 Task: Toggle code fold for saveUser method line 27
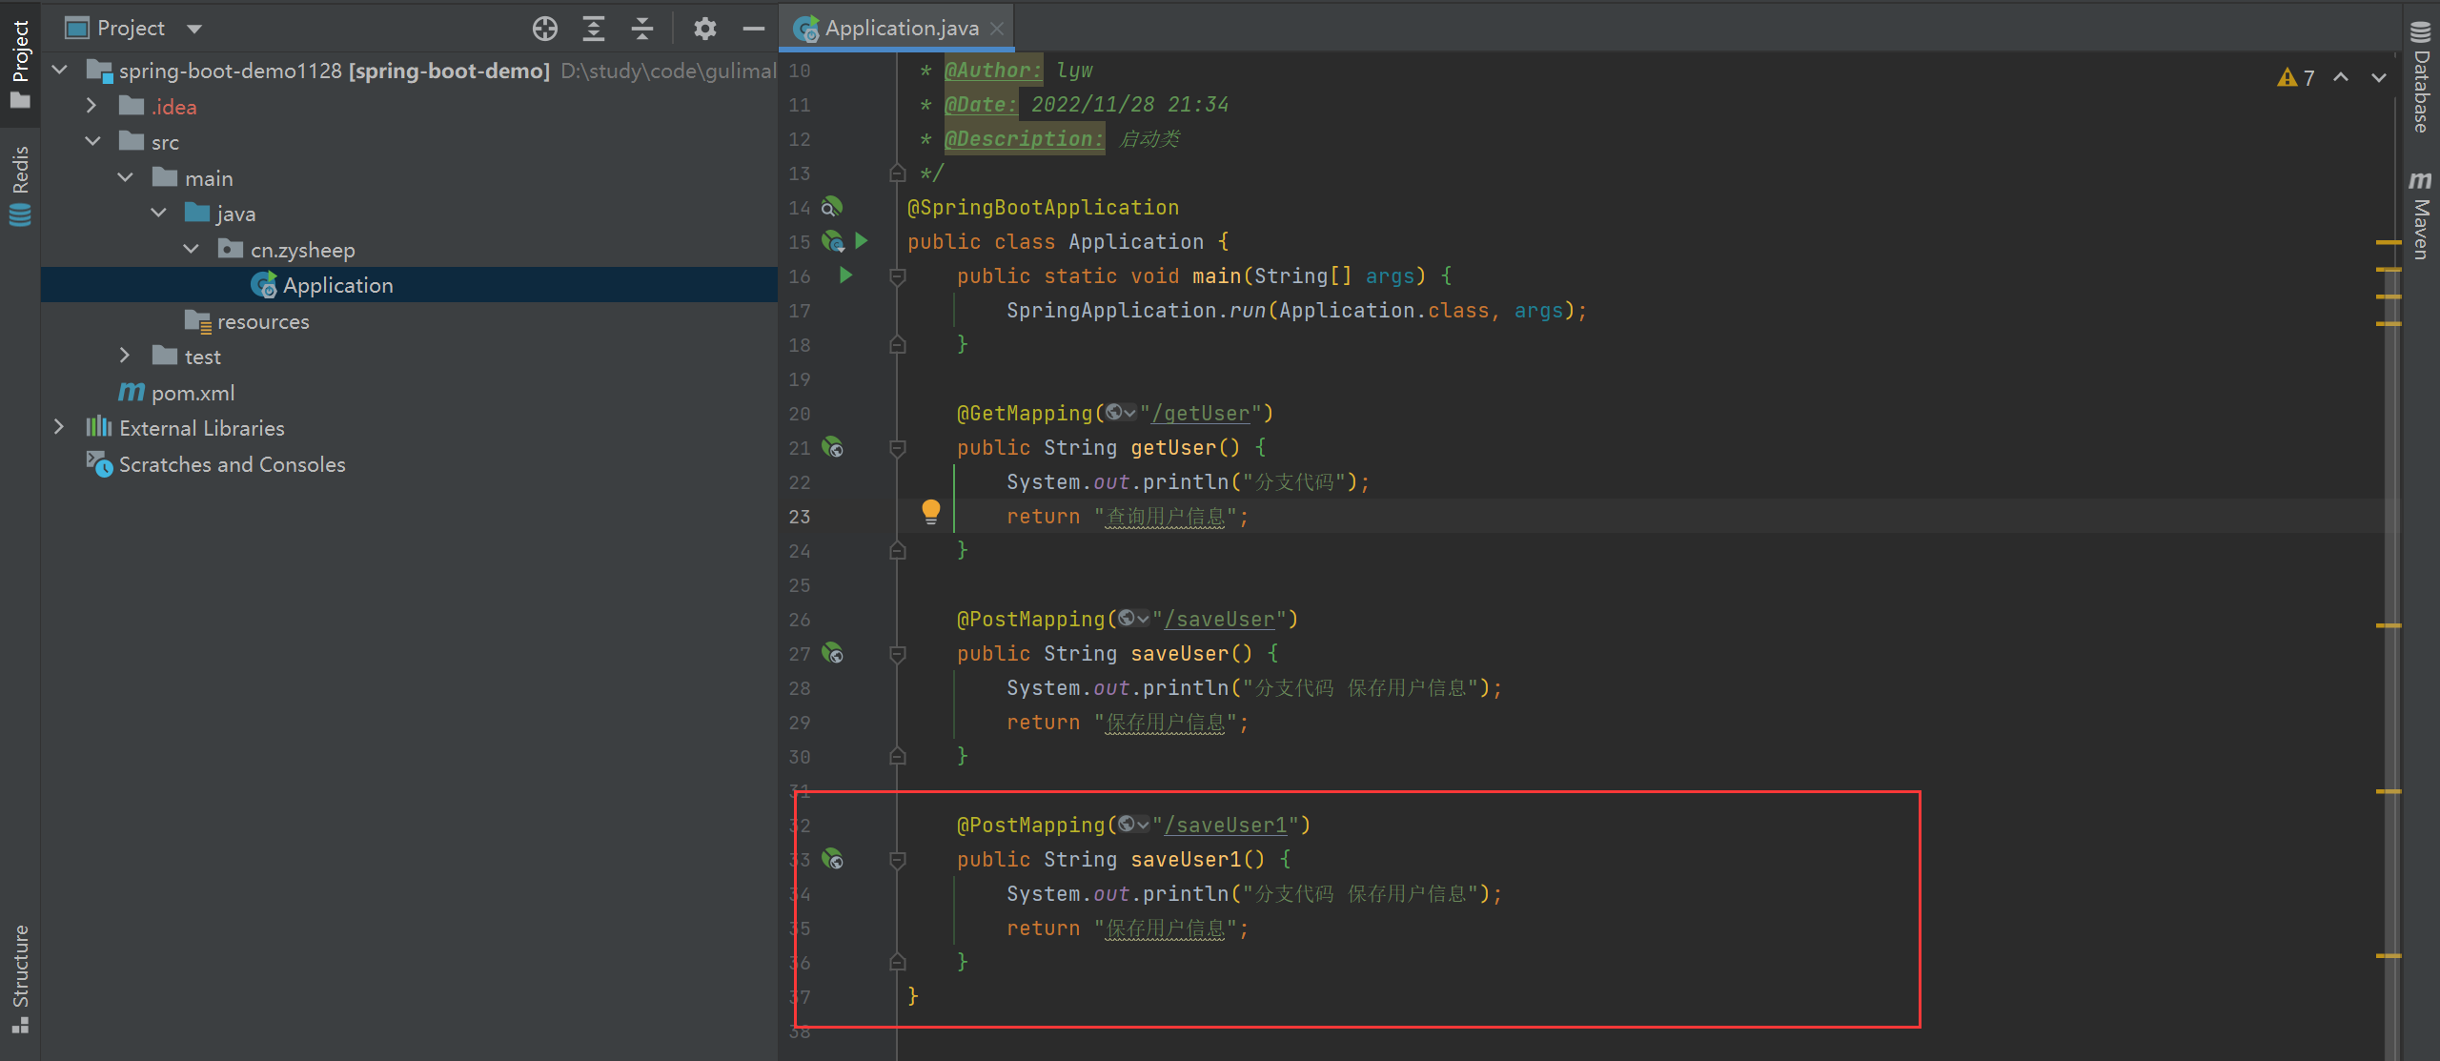(x=897, y=654)
